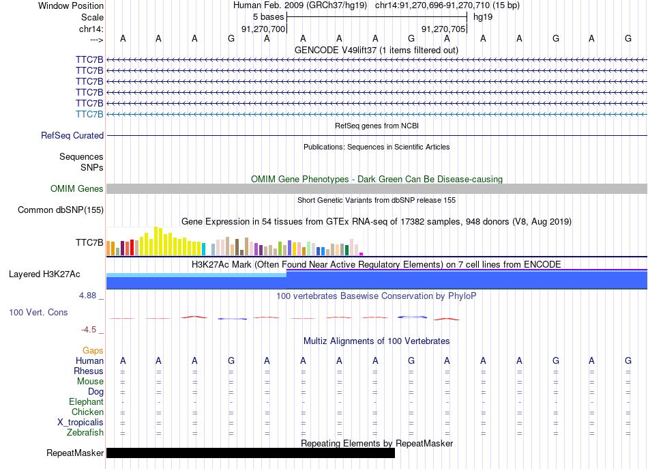
Task: Click the Human alignment row label
Action: coord(89,360)
